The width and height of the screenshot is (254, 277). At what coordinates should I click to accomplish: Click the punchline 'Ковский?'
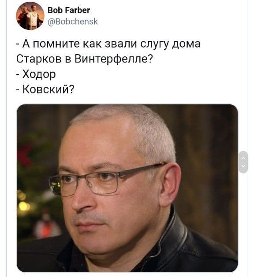click(x=45, y=89)
